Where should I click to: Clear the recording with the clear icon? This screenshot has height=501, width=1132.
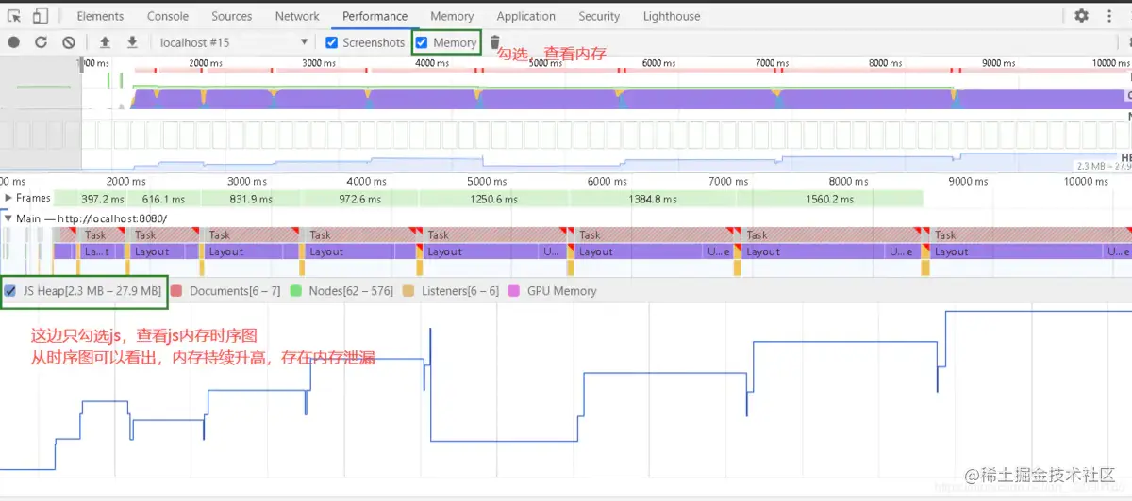69,42
